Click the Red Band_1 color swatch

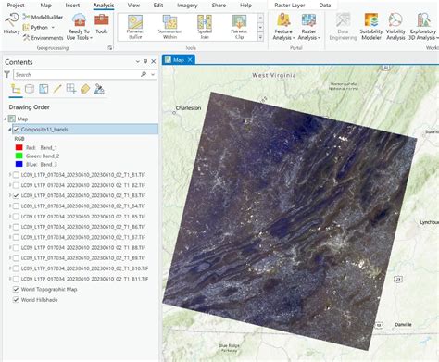tap(19, 147)
